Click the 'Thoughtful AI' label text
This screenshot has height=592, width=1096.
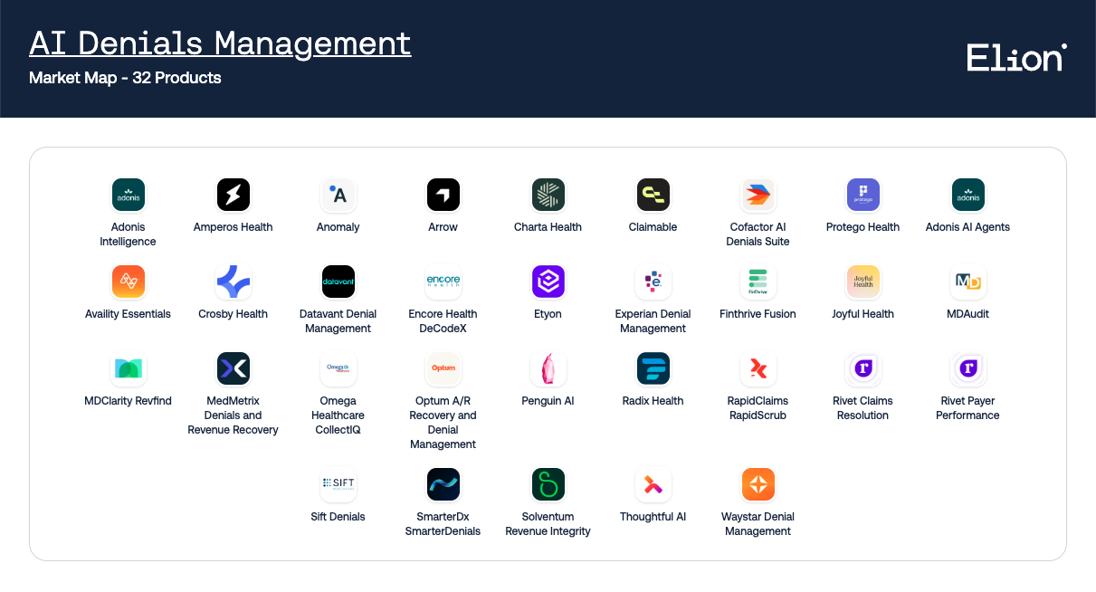[653, 517]
